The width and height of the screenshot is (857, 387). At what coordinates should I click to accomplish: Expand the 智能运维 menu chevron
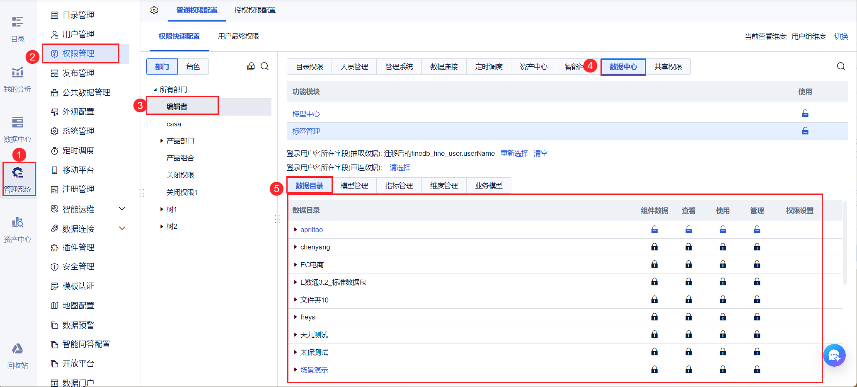coord(122,209)
